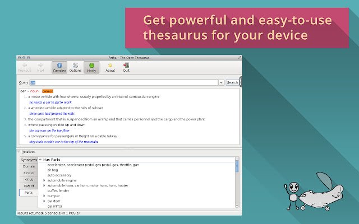This screenshot has width=359, height=224.
Task: Click the Next navigation arrow icon
Action: tap(40, 66)
